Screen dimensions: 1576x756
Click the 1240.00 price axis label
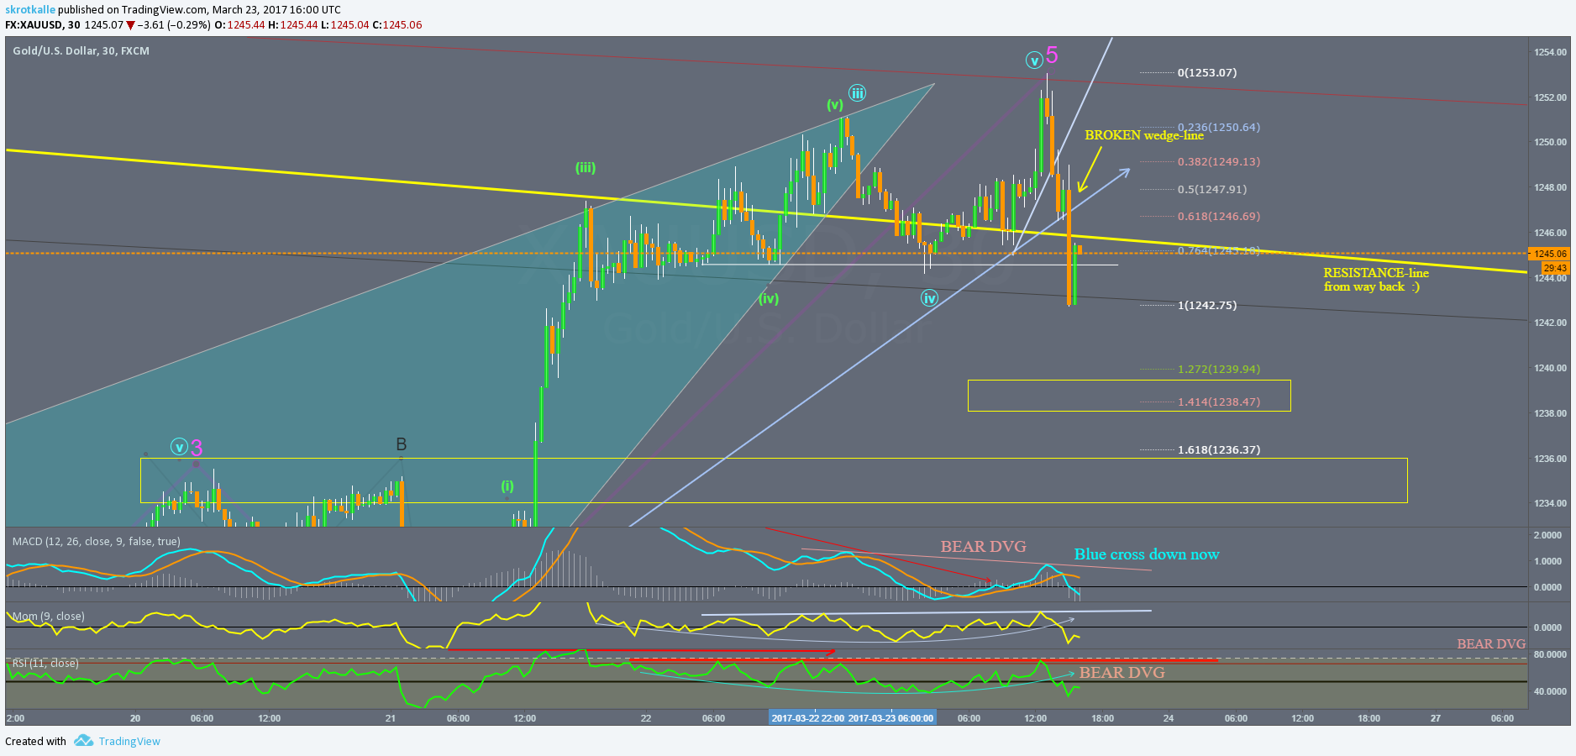(1551, 368)
